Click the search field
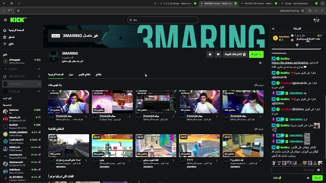The width and height of the screenshot is (326, 183). tap(163, 20)
